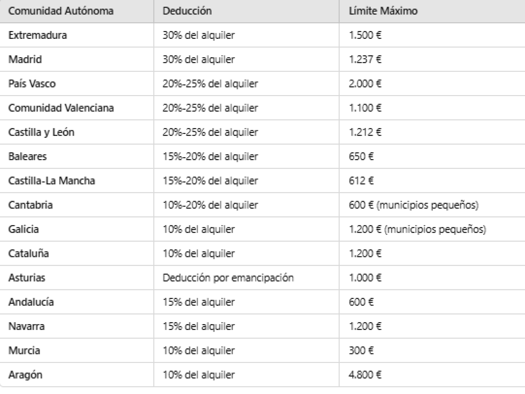Select the Baleares cell
This screenshot has height=394, width=525.
click(x=27, y=156)
